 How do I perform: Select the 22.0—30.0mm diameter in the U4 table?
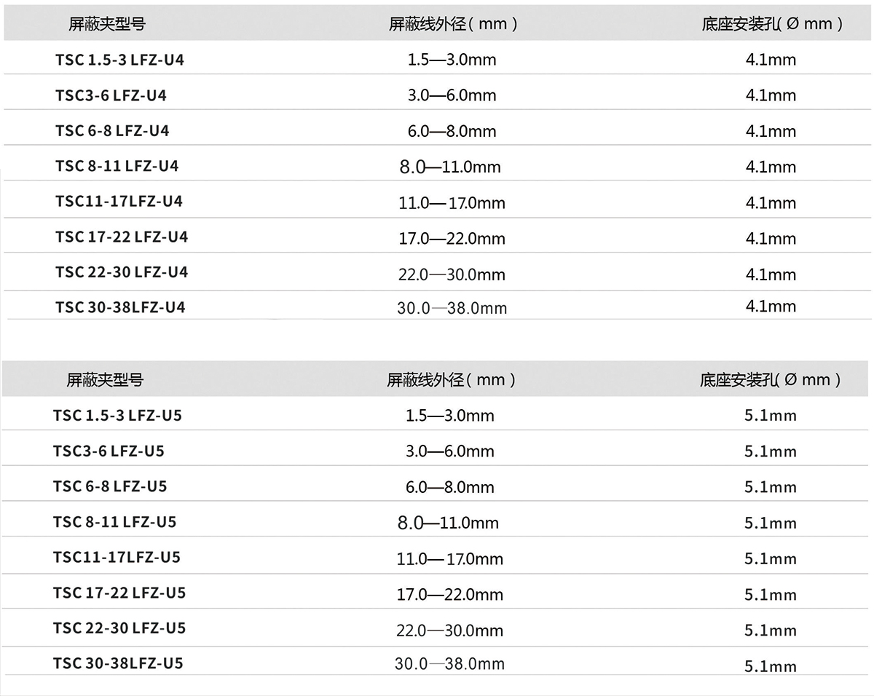coord(452,274)
